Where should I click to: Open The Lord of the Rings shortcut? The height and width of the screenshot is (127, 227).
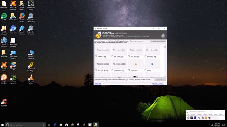click(31, 67)
